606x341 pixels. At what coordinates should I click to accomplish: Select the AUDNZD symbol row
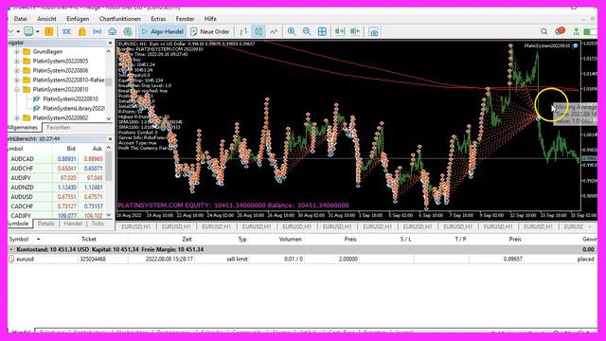click(56, 188)
